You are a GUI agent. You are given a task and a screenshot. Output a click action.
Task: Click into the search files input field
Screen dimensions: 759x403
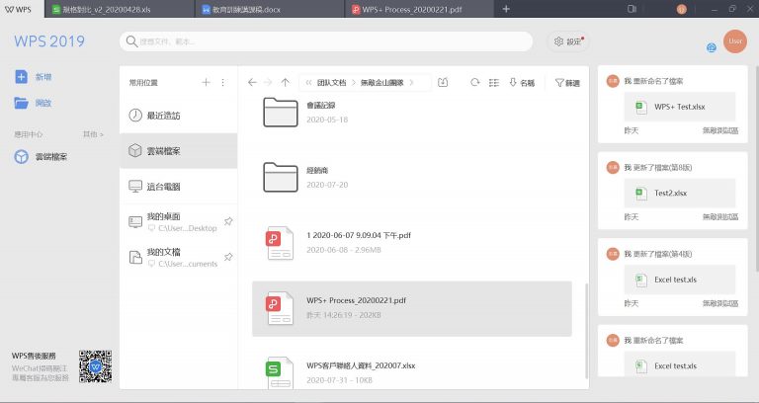tap(326, 41)
